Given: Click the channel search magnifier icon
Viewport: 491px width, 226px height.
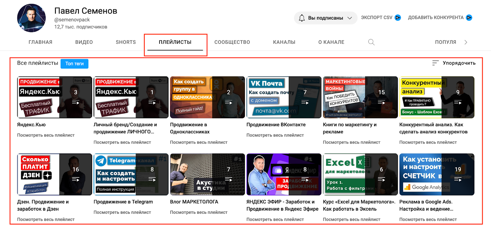Looking at the screenshot, I should [x=371, y=42].
